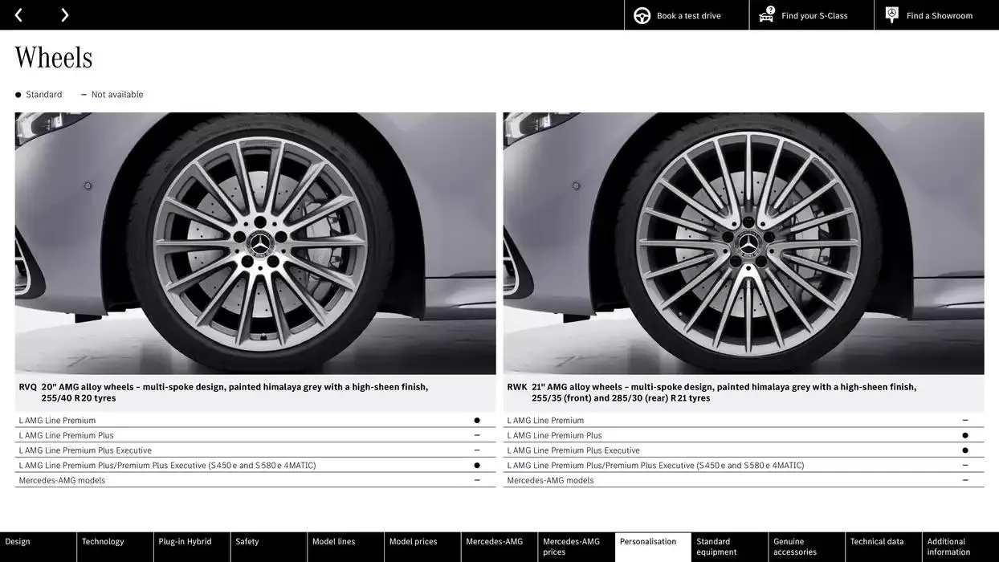Click the Mercedes emblem on the 21-inch wheel
The image size is (999, 562).
click(x=748, y=242)
